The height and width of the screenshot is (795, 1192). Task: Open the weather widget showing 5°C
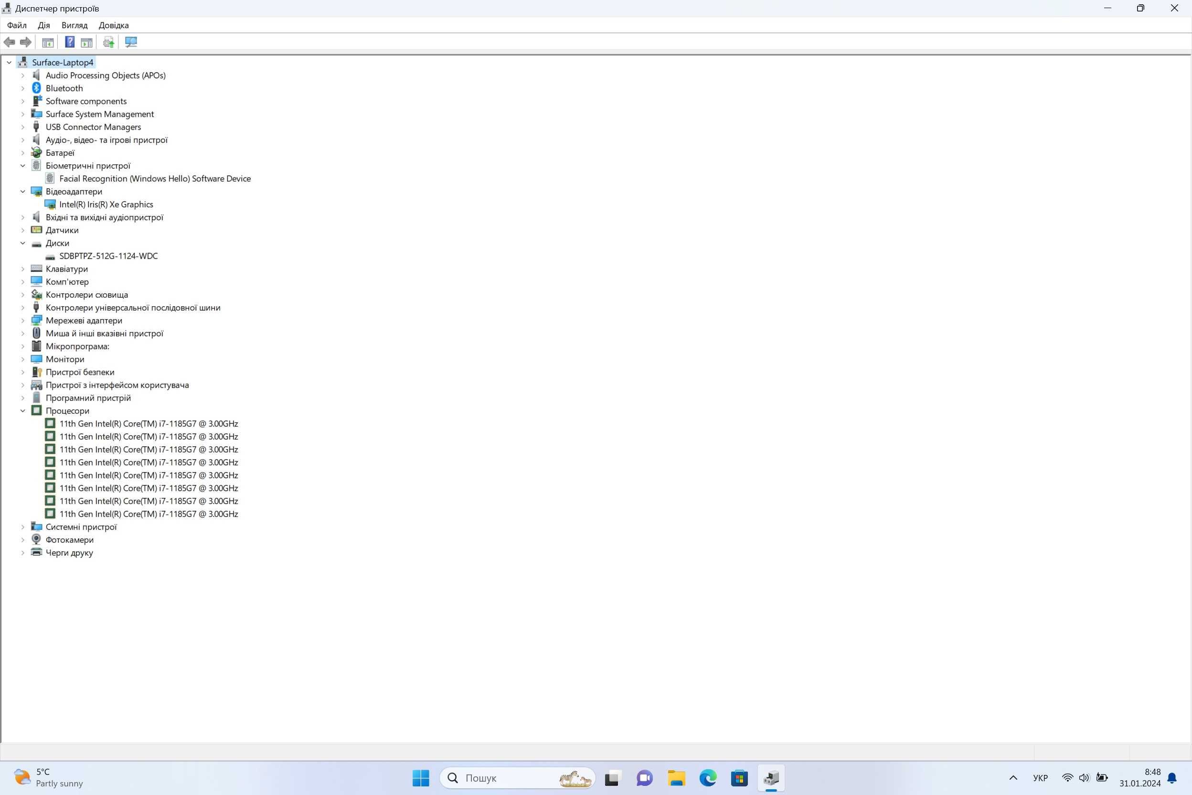tap(48, 778)
